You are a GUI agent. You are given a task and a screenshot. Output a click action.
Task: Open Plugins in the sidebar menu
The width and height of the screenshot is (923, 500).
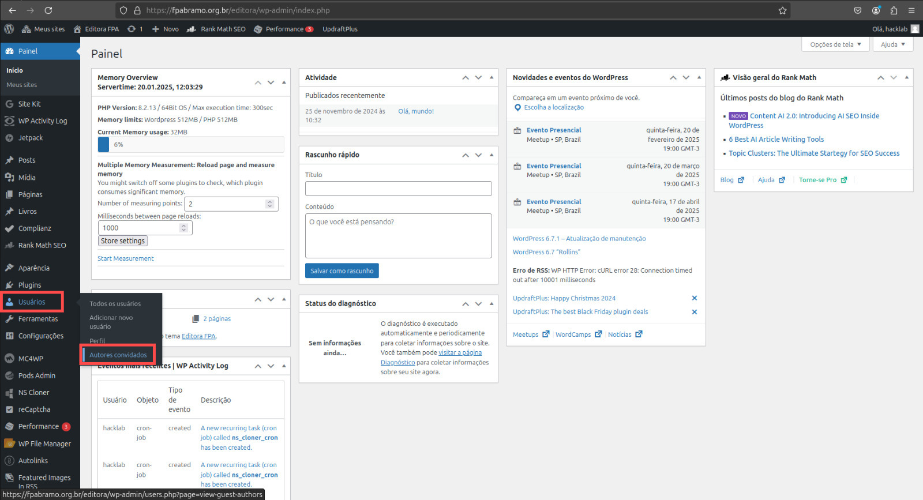tap(29, 285)
